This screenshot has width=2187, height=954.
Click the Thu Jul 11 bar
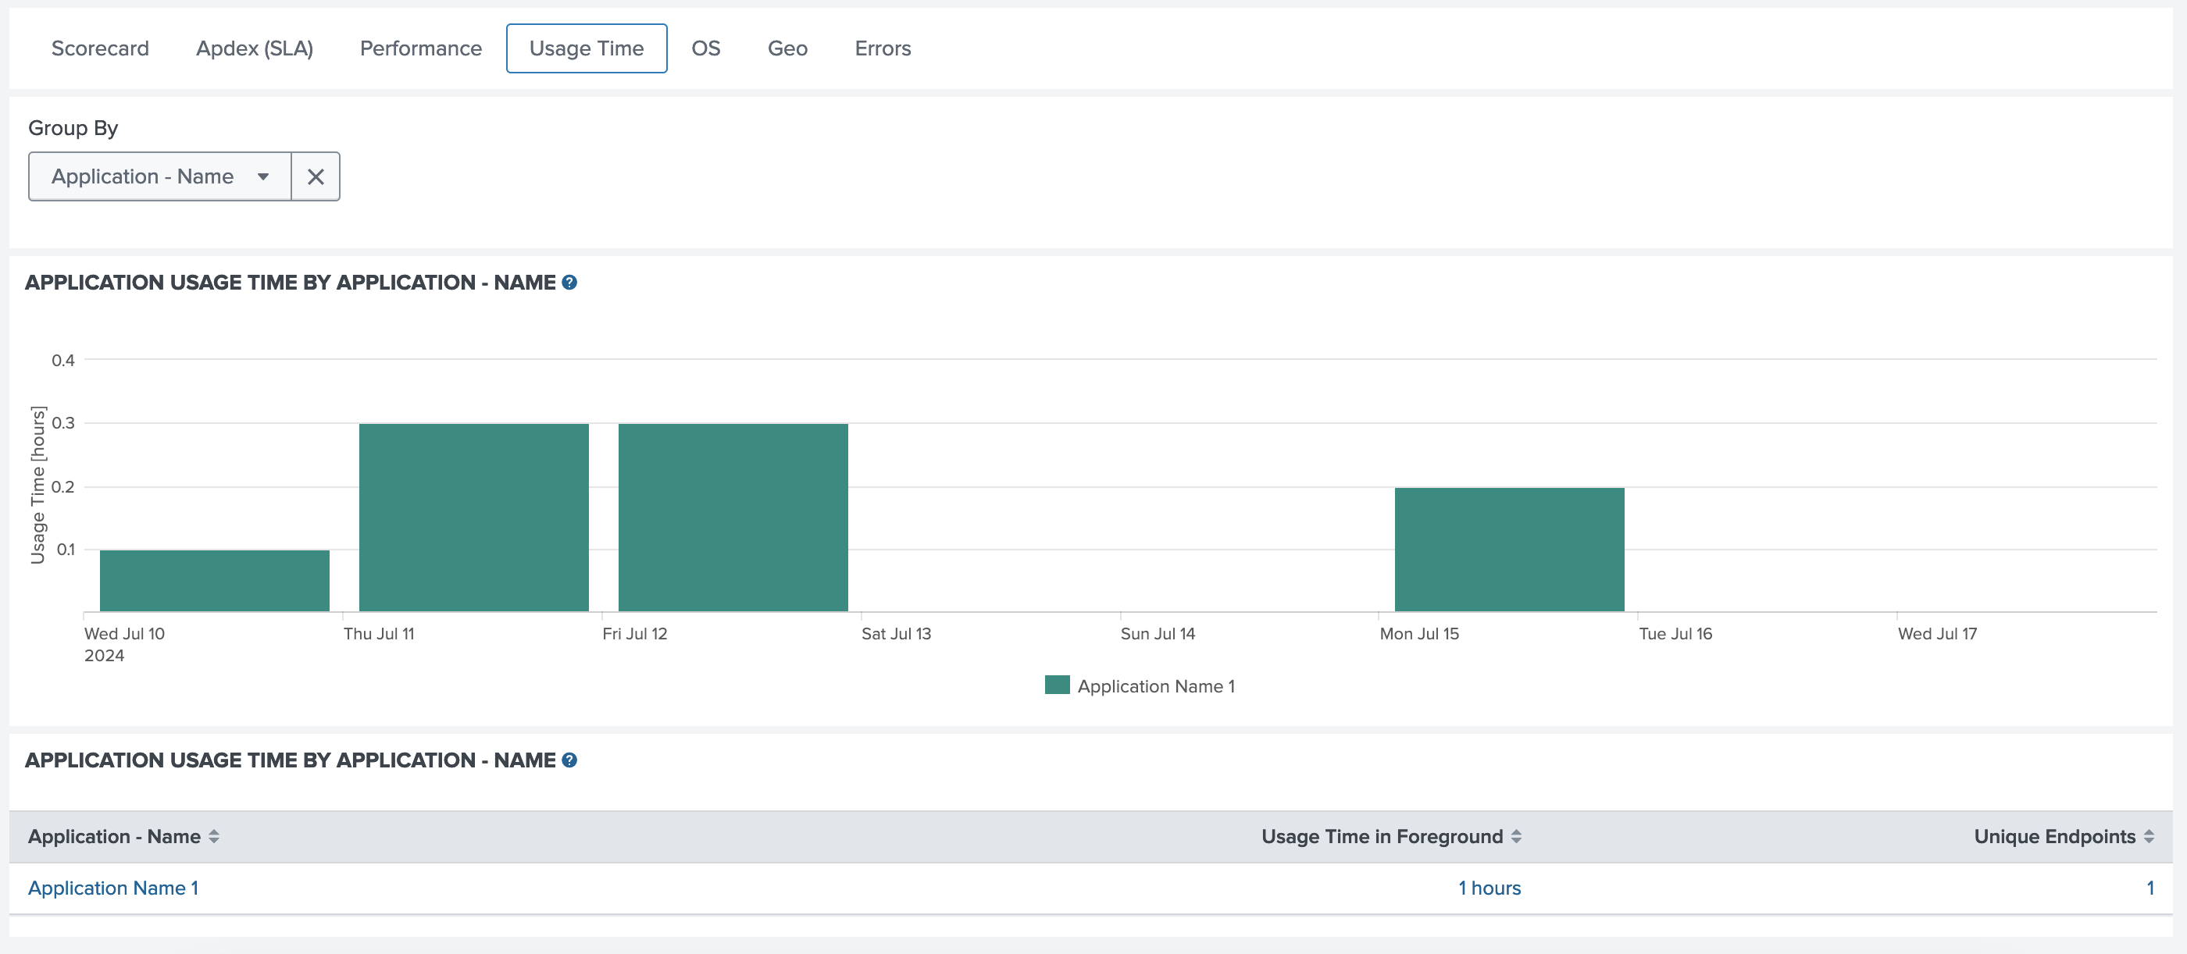click(x=474, y=518)
